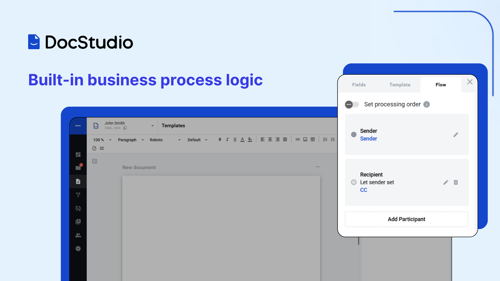Switch to the Template tab
The height and width of the screenshot is (281, 500).
[x=400, y=85]
